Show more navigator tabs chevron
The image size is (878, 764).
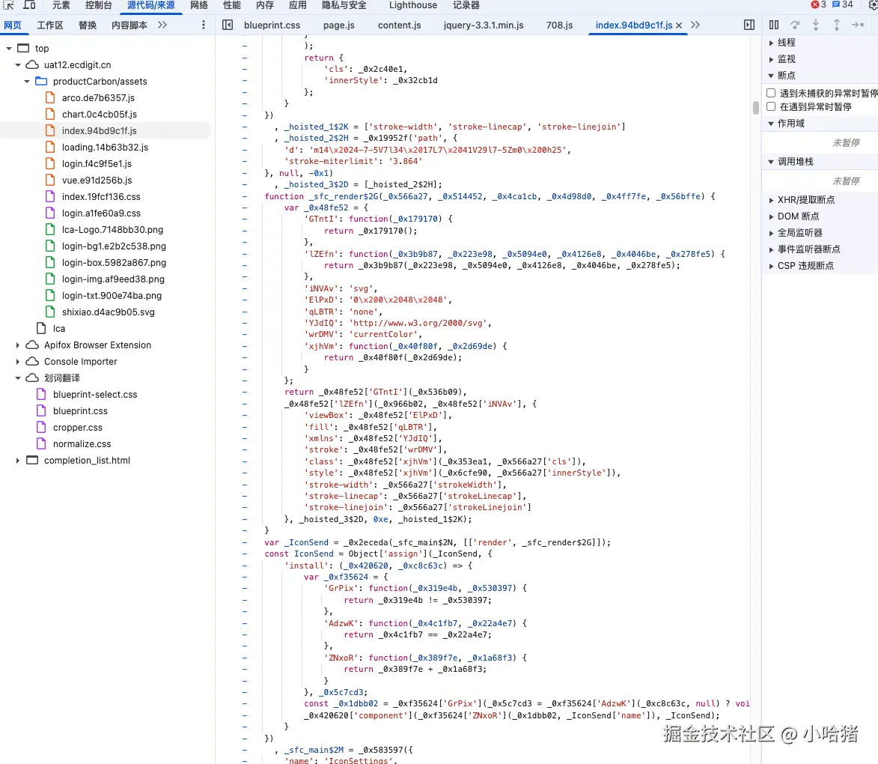[x=162, y=25]
